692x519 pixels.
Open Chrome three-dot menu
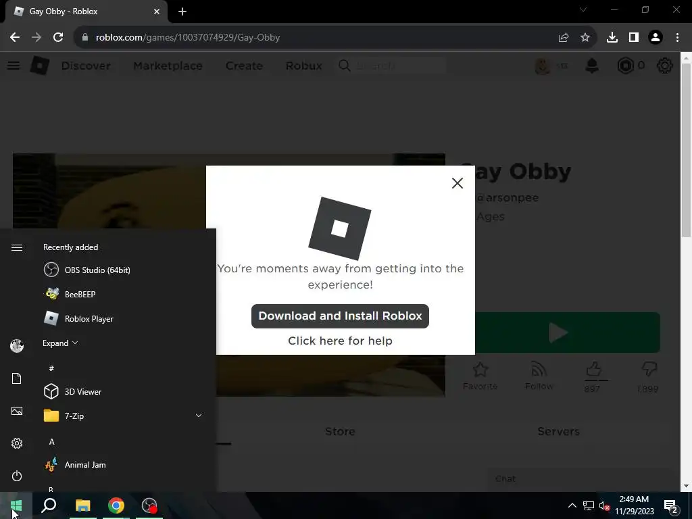coord(677,38)
